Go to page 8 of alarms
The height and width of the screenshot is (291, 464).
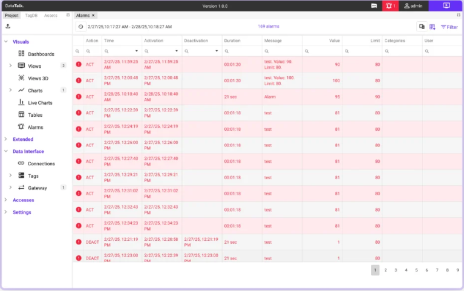coord(447,270)
